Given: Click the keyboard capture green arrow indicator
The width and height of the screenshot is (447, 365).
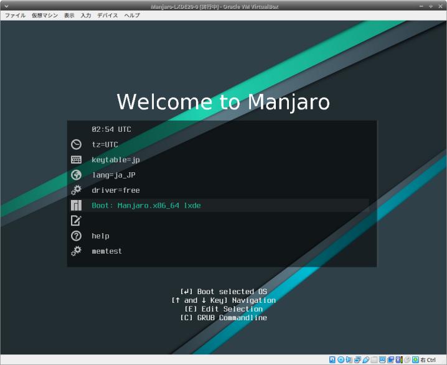Looking at the screenshot, I should pos(416,359).
